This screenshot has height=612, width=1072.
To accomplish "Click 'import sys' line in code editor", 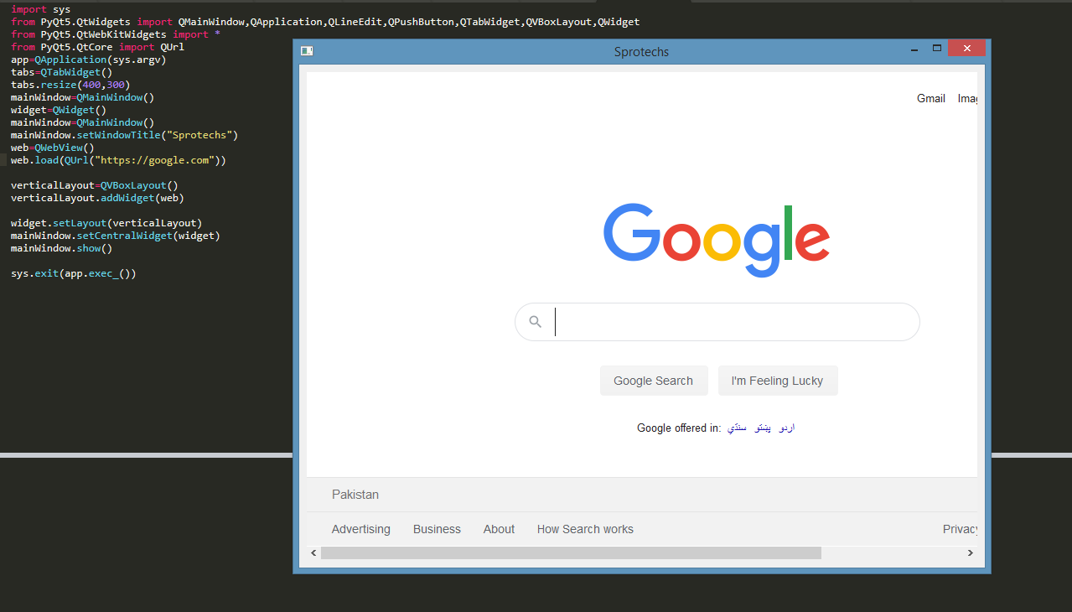I will pos(41,9).
